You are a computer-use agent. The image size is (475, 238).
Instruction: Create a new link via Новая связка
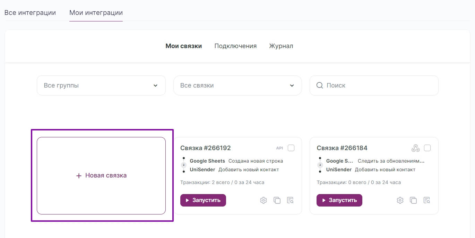click(x=101, y=176)
